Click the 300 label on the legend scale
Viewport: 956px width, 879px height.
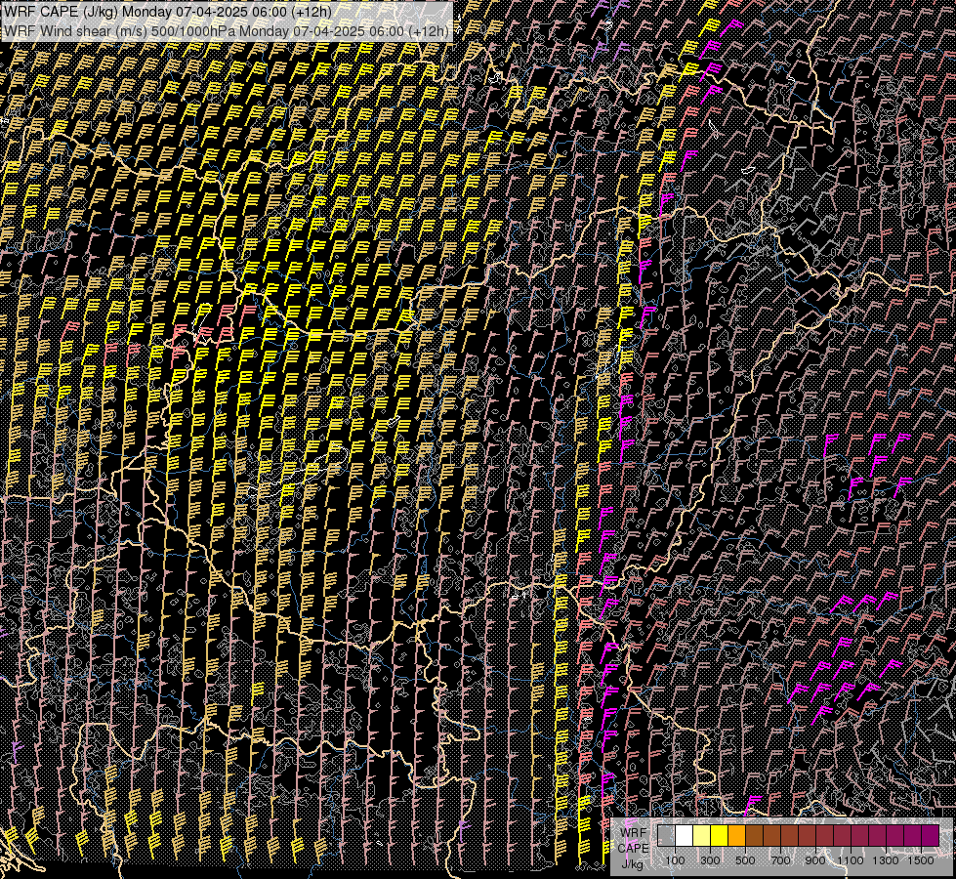coord(710,860)
